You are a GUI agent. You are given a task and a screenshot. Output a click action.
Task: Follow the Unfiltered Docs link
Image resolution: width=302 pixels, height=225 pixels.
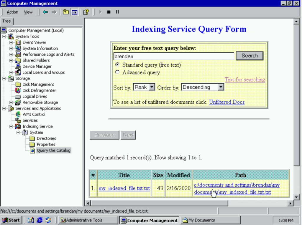[x=226, y=102]
